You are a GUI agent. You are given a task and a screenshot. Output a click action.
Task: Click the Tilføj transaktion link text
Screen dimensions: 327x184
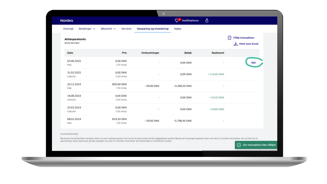(x=244, y=38)
